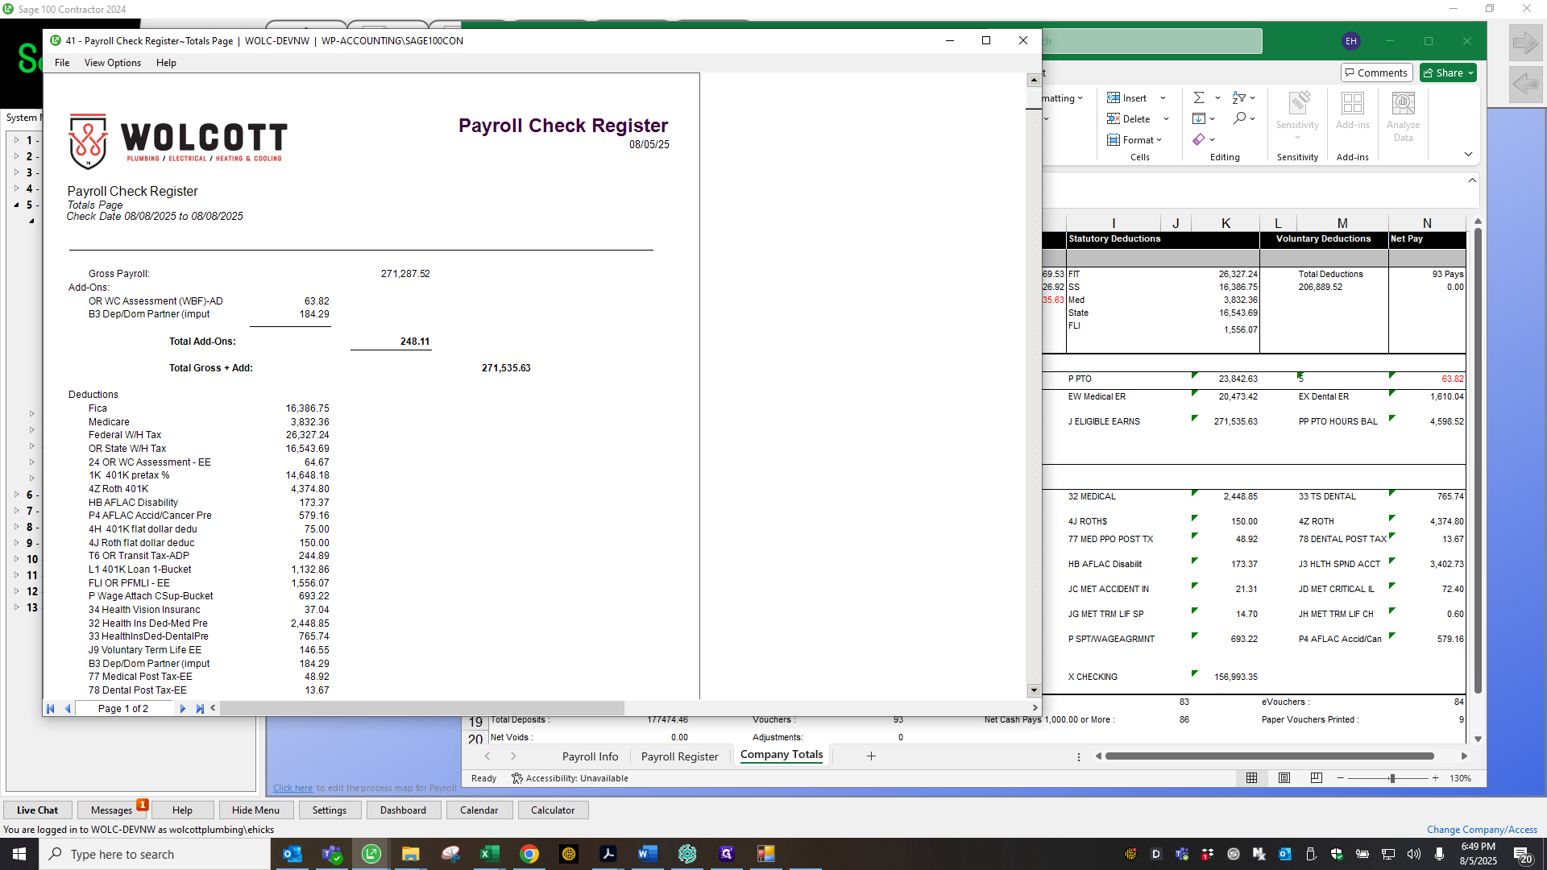Open AutoSum dropdown arrow

coord(1217,98)
